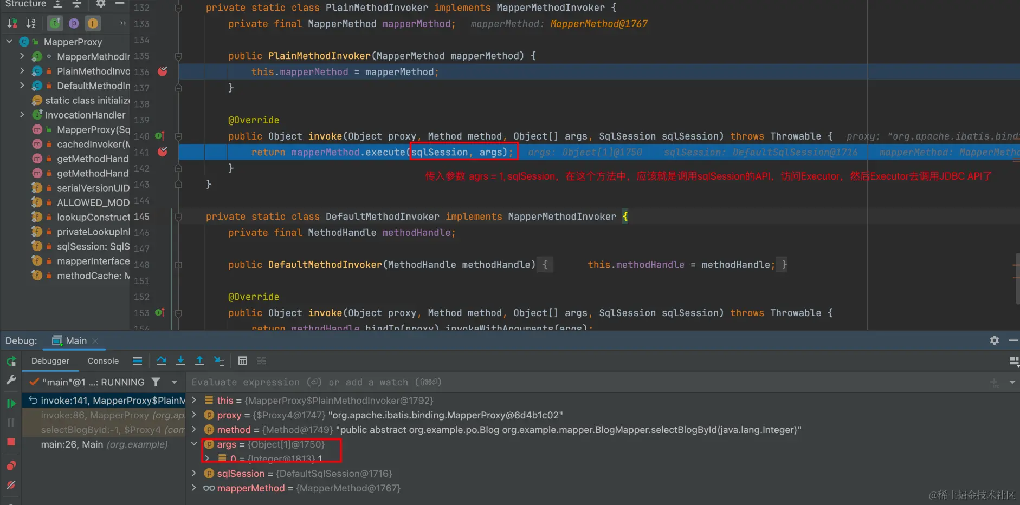
Task: Click Run to Cursor debugger icon
Action: coord(219,361)
